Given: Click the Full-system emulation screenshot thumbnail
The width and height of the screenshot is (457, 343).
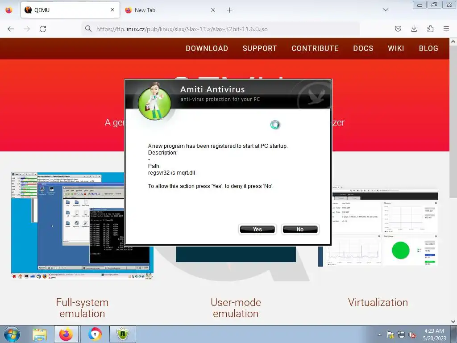Looking at the screenshot, I should coord(82,226).
